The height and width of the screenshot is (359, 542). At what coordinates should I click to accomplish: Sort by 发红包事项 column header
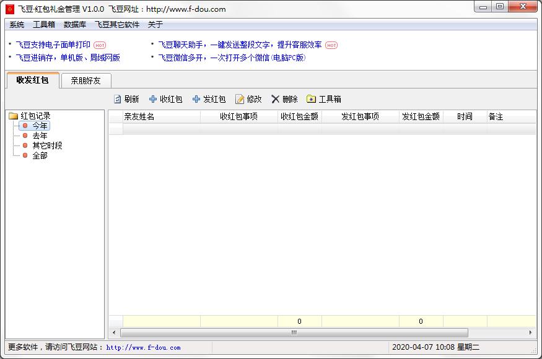(x=360, y=117)
